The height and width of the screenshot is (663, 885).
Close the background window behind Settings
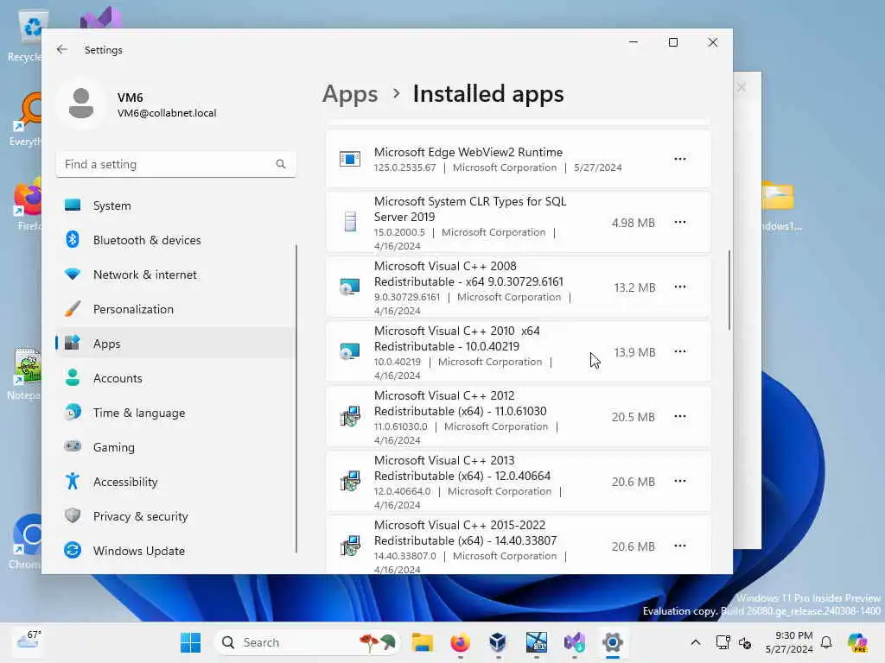(x=742, y=87)
